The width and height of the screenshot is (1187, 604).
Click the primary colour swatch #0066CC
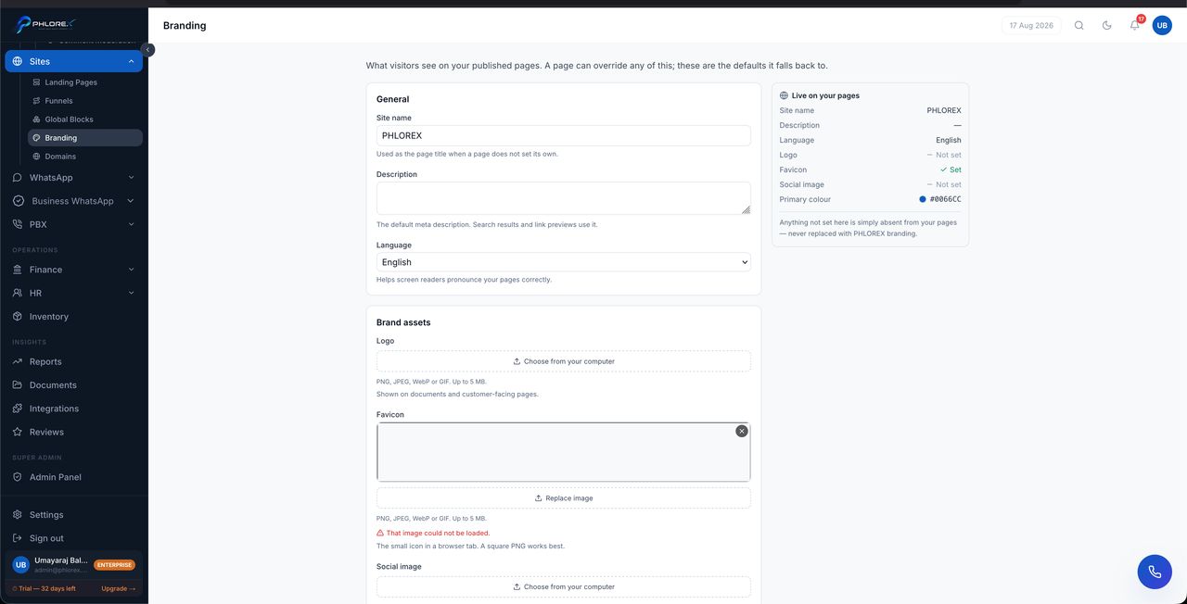click(923, 199)
